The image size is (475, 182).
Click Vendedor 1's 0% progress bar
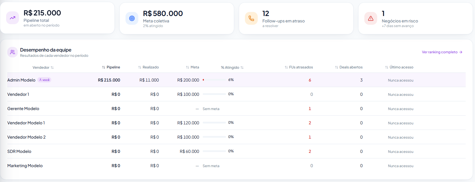click(x=214, y=94)
